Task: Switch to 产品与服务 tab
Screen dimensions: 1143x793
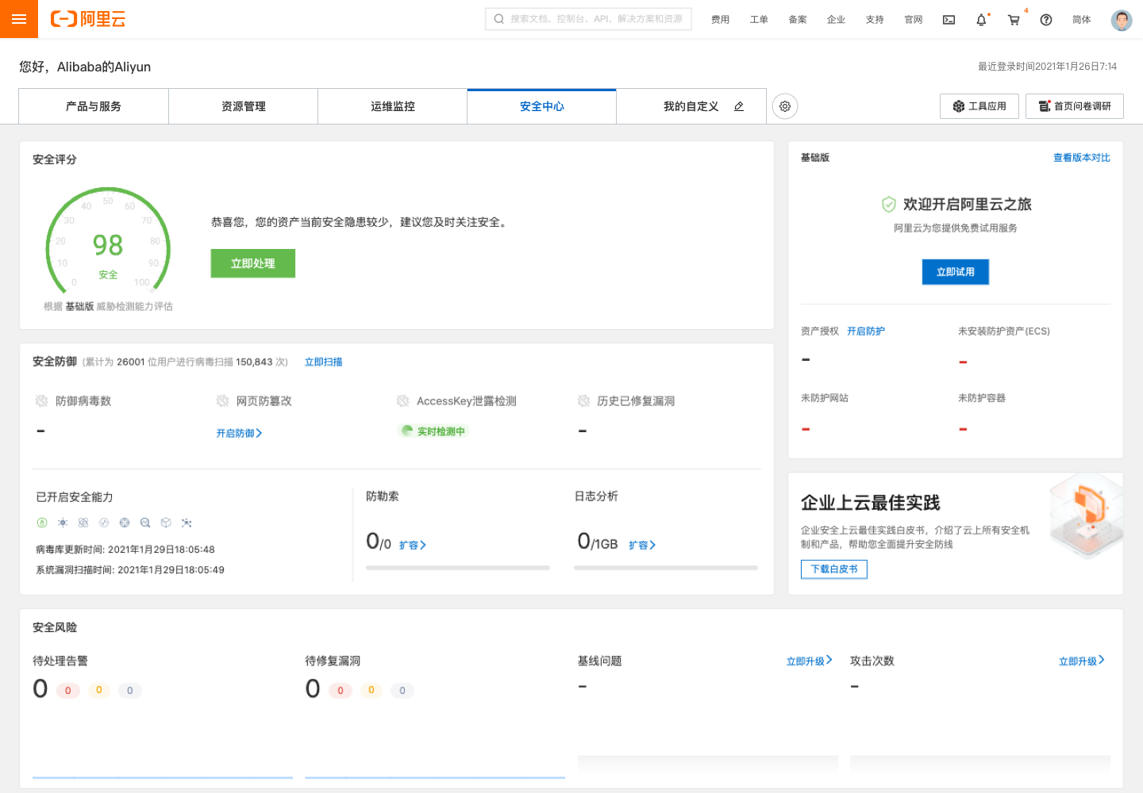Action: (x=94, y=106)
